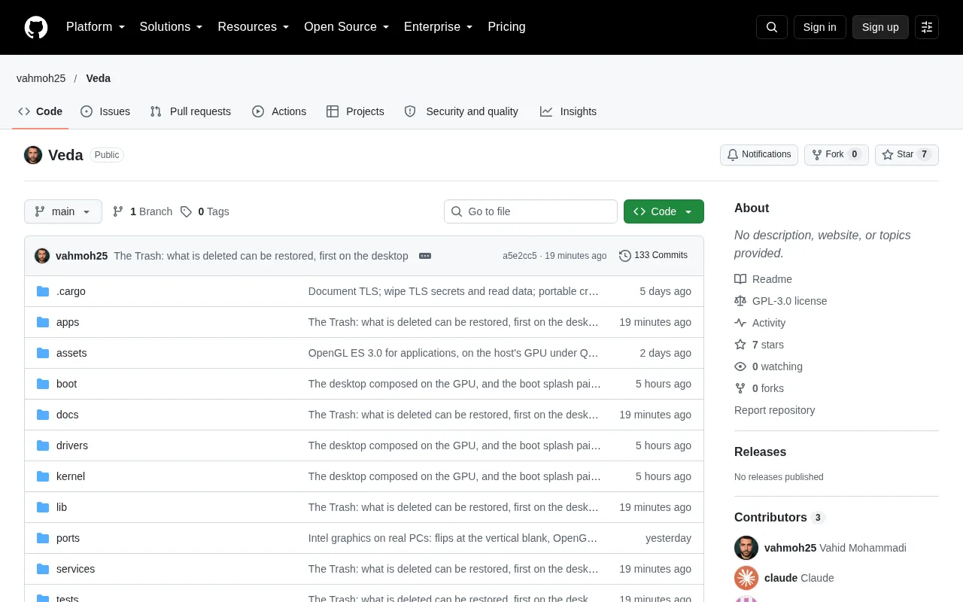Click the GitHub logo icon

click(x=36, y=27)
